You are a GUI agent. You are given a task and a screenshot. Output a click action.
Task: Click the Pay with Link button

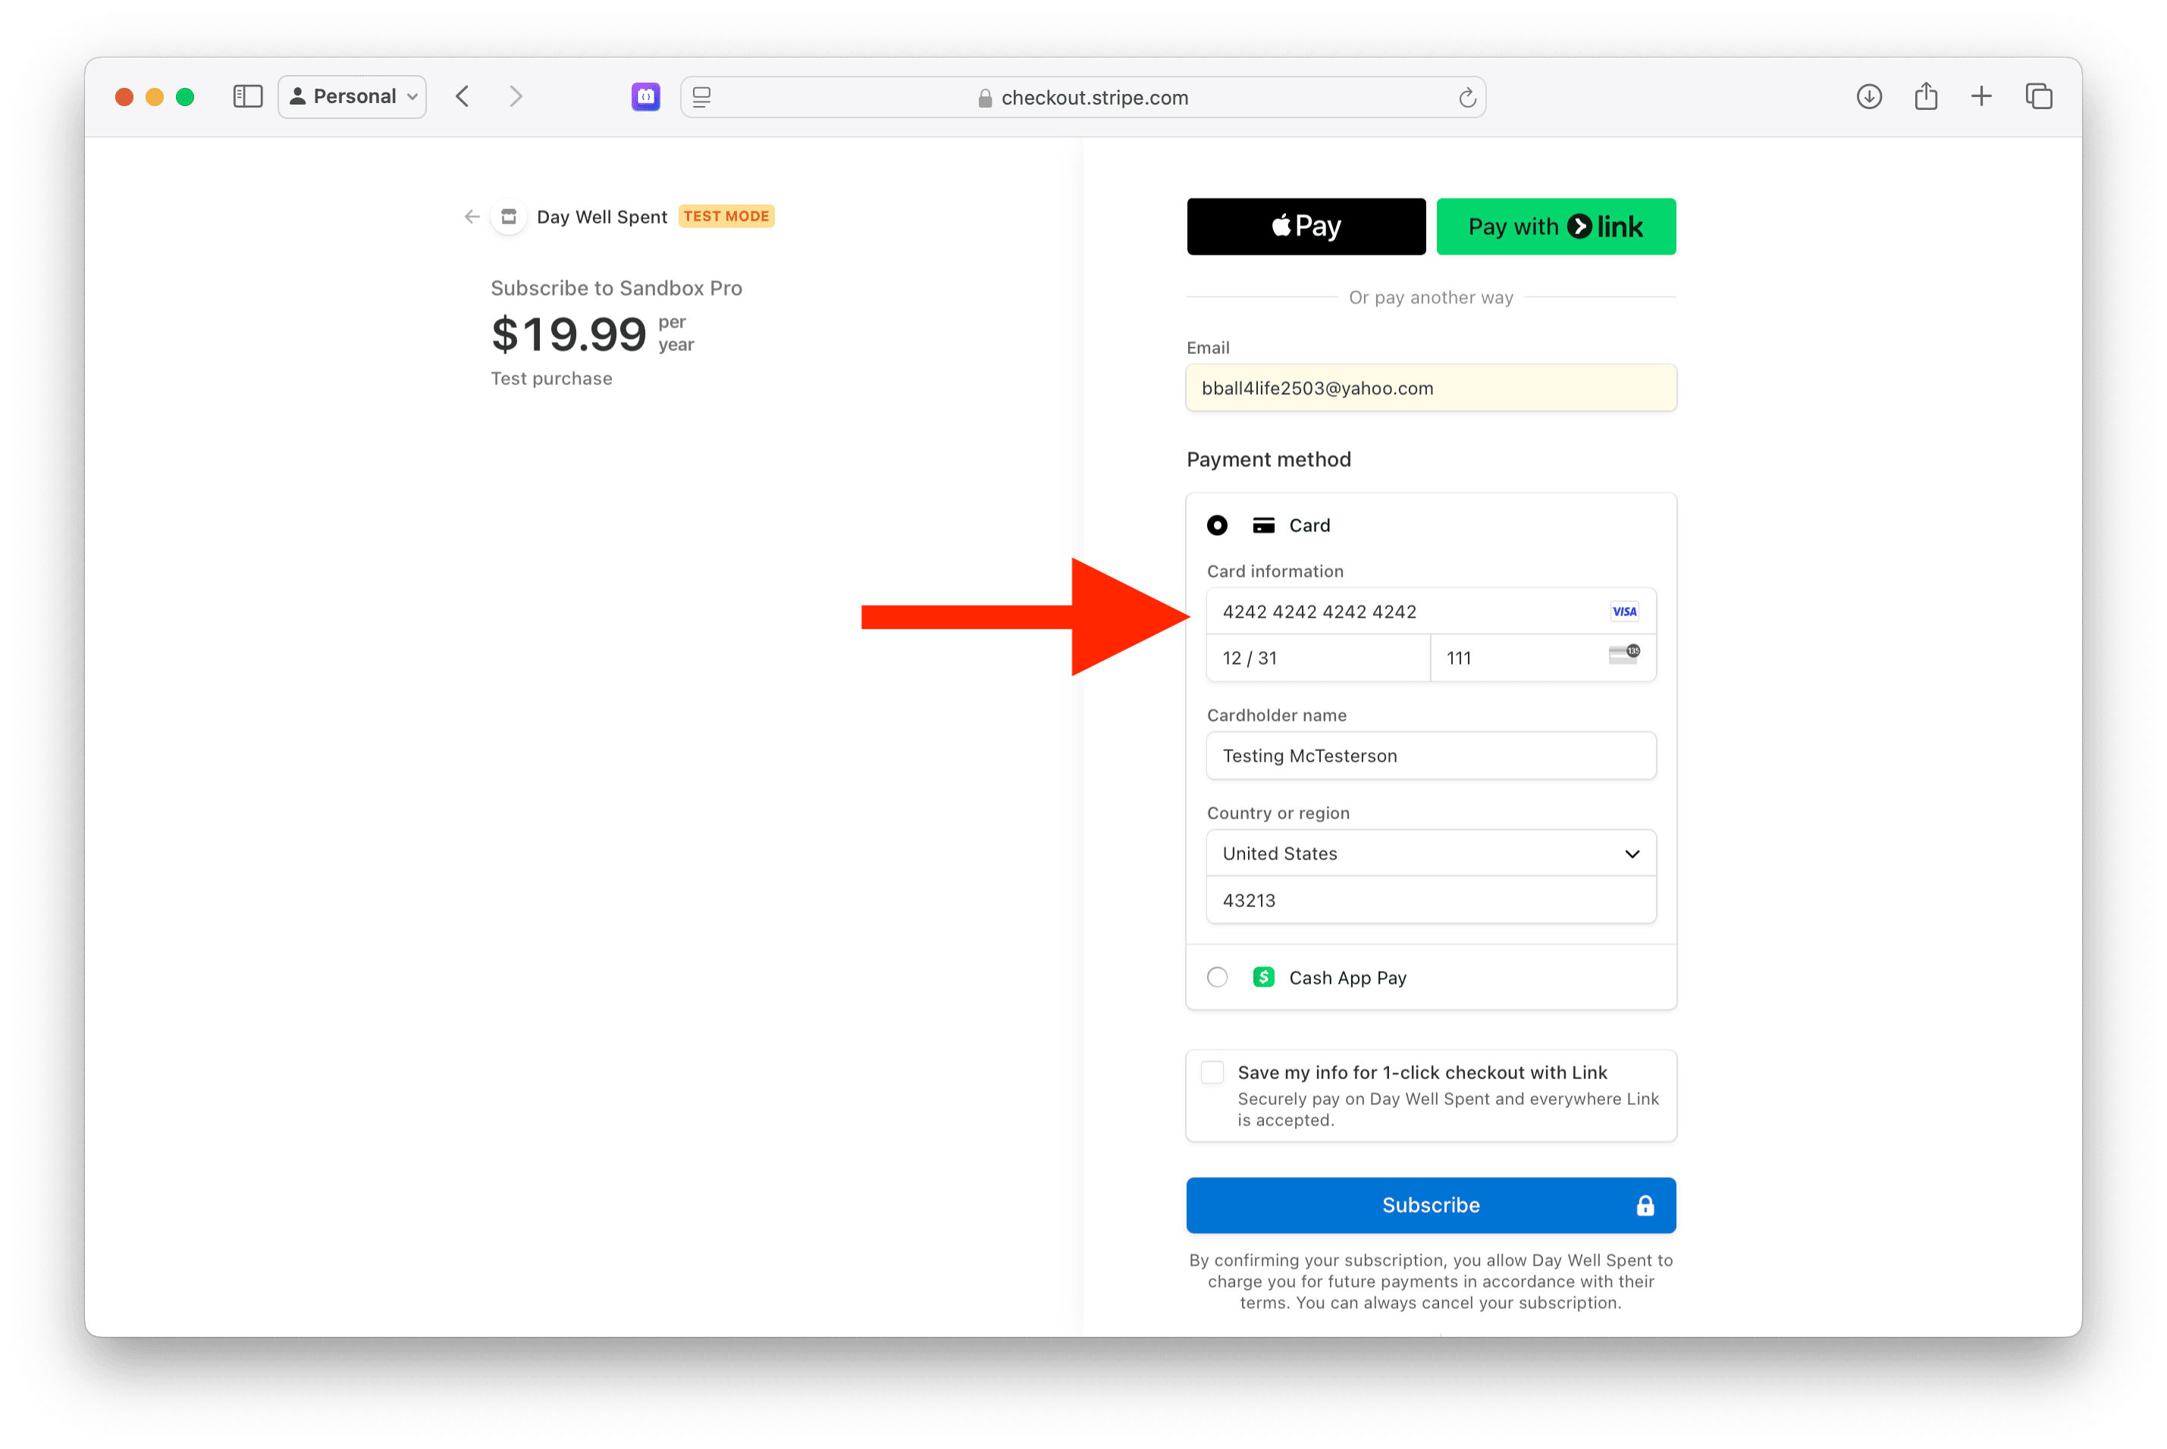pos(1556,227)
